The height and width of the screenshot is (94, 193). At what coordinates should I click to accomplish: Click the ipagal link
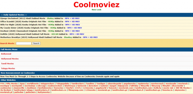[x=113, y=86]
